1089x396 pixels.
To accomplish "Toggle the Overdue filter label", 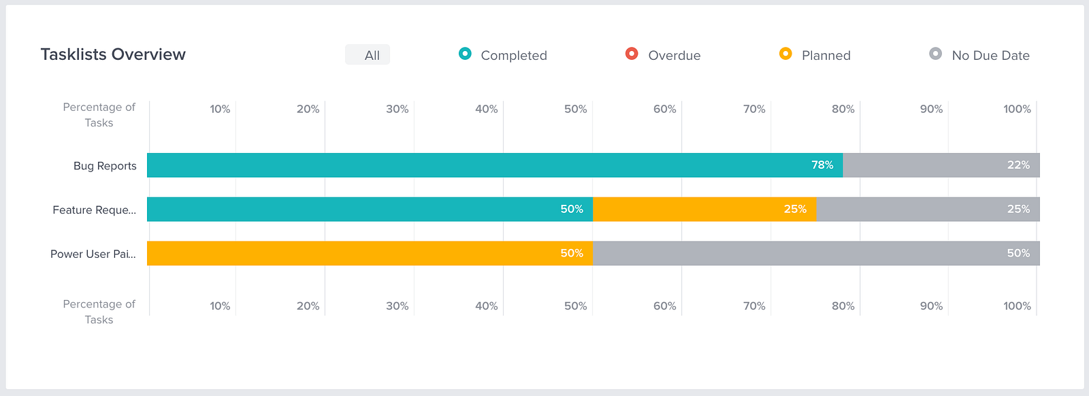I will click(x=674, y=55).
